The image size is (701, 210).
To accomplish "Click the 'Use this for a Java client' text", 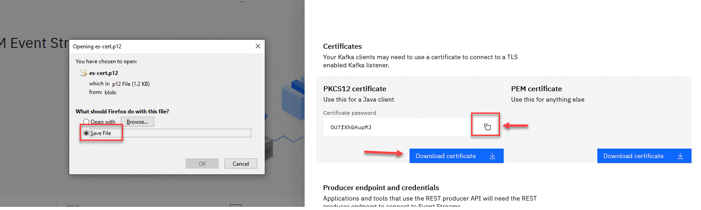I will pyautogui.click(x=358, y=100).
